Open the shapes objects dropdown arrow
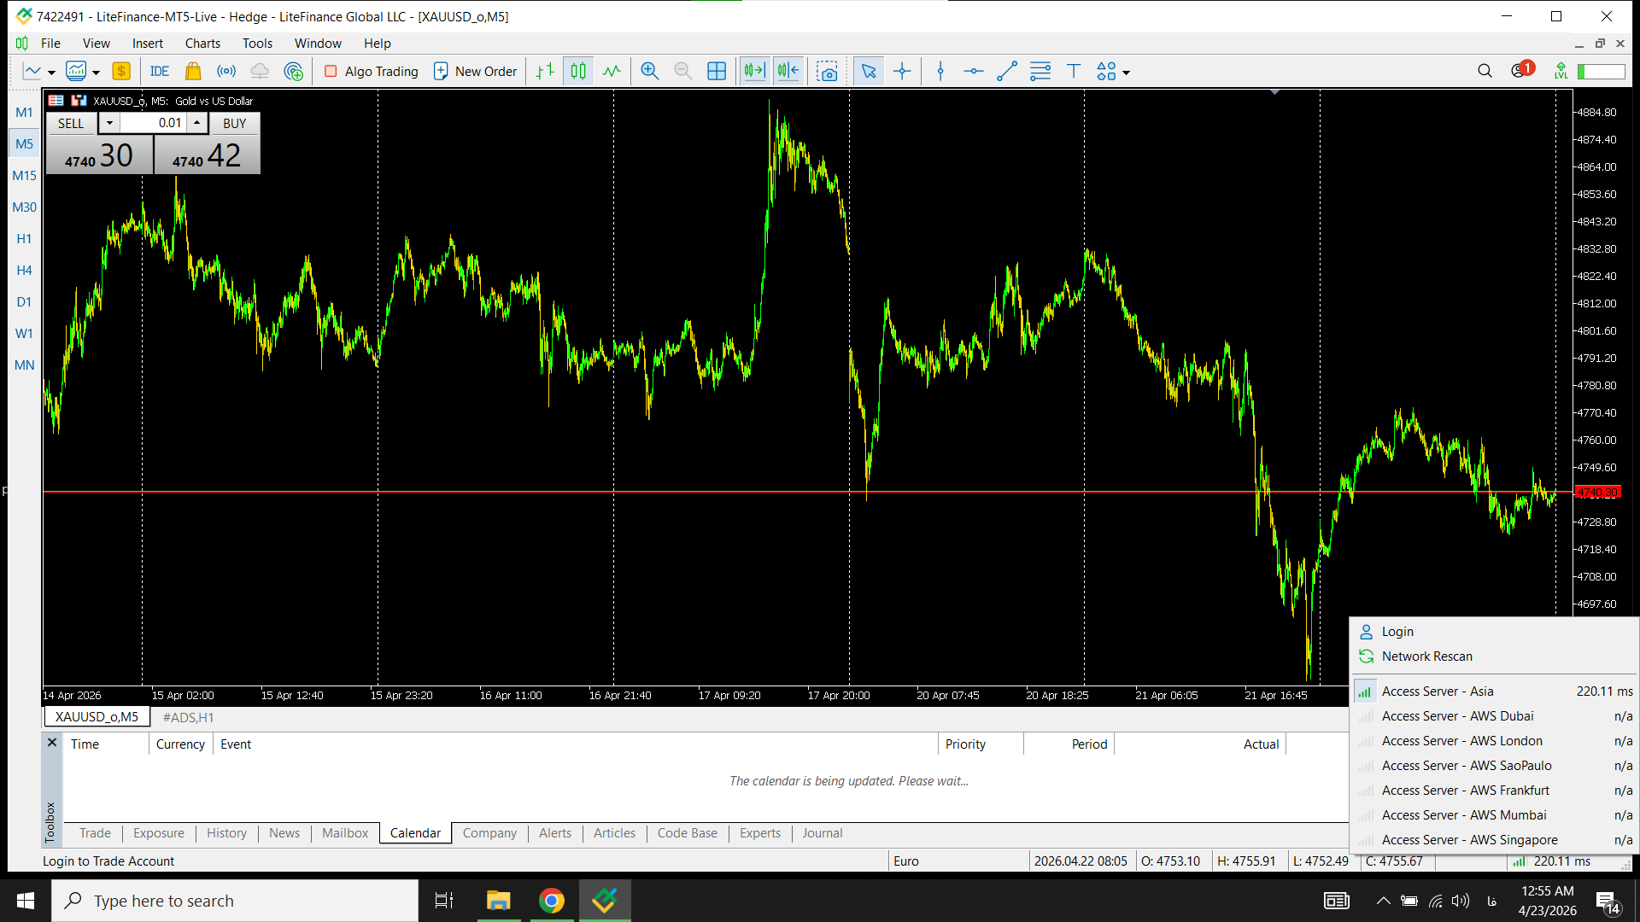 pyautogui.click(x=1127, y=73)
